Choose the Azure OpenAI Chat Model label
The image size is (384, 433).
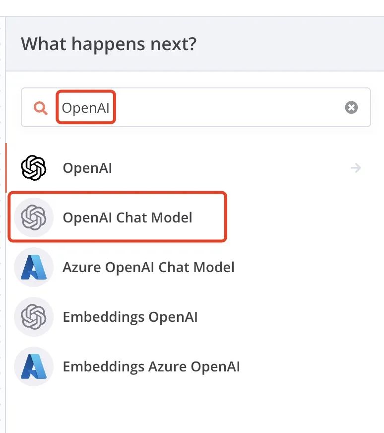coord(148,268)
